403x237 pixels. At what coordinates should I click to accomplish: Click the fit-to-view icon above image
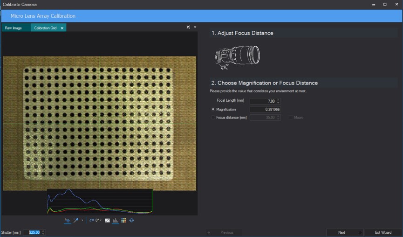[188, 27]
